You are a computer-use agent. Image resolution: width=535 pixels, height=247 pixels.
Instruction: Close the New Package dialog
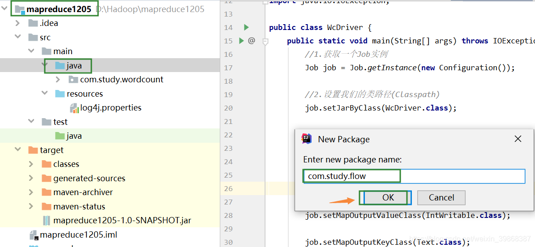(x=518, y=139)
